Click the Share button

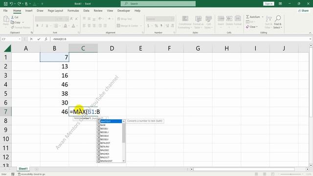point(303,11)
